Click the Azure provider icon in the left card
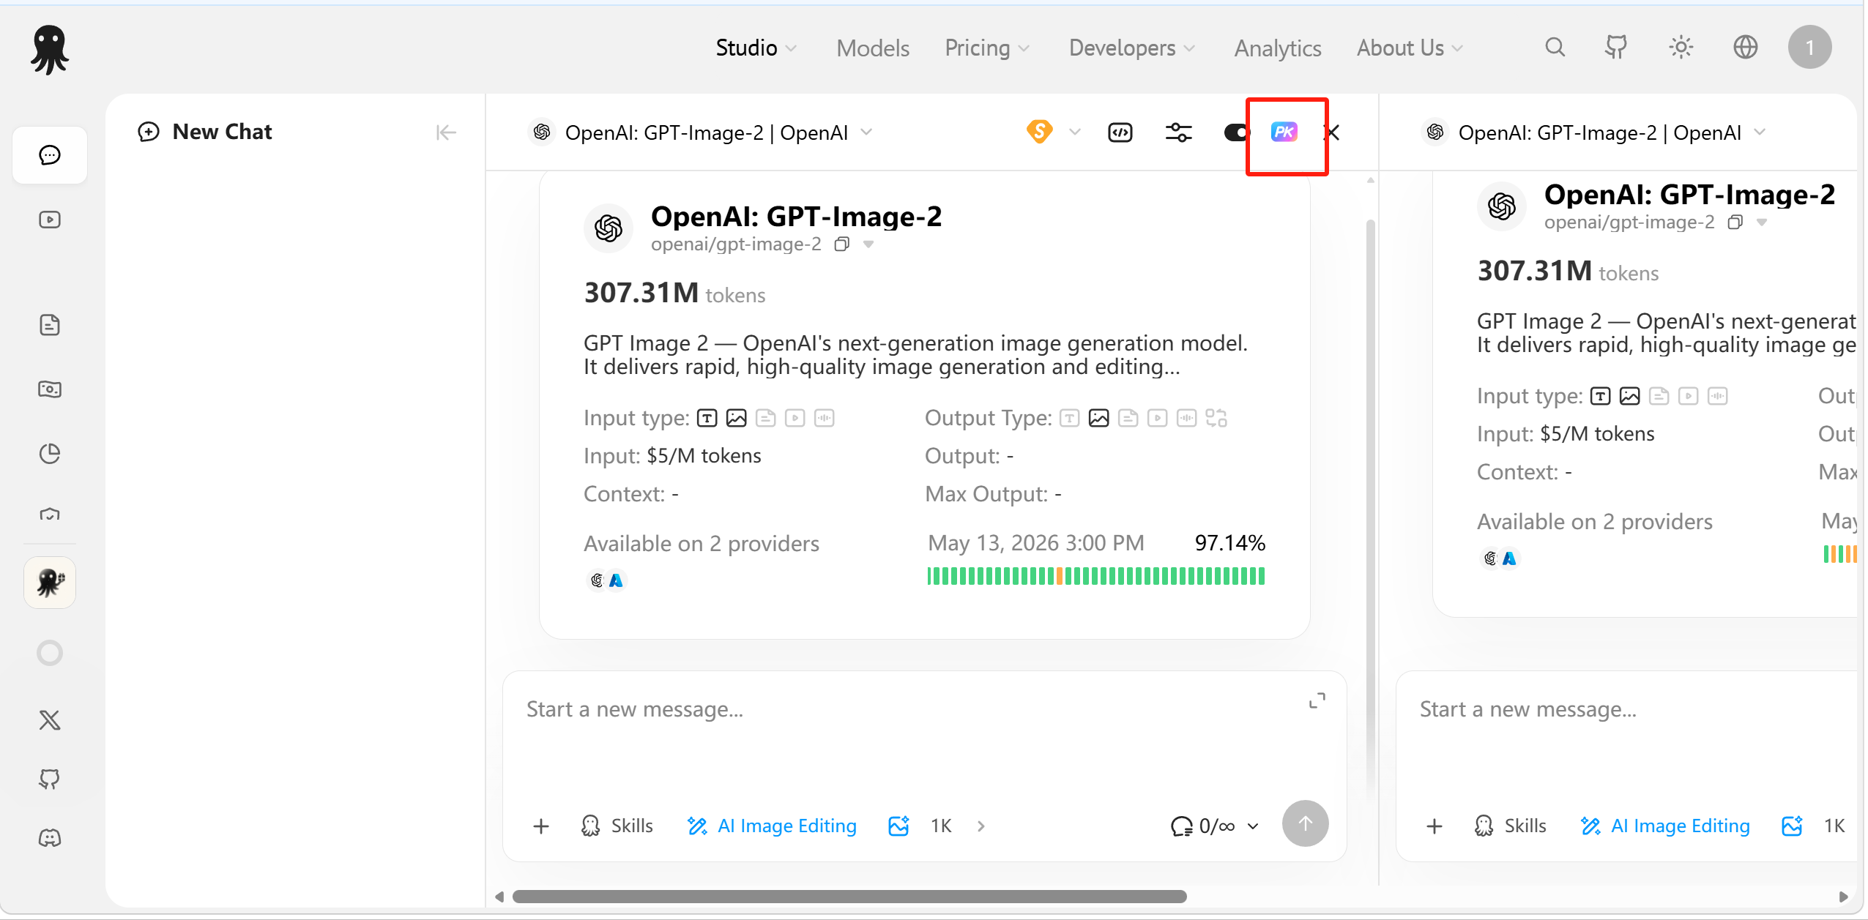Screen dimensions: 1868x920 pyautogui.click(x=617, y=580)
